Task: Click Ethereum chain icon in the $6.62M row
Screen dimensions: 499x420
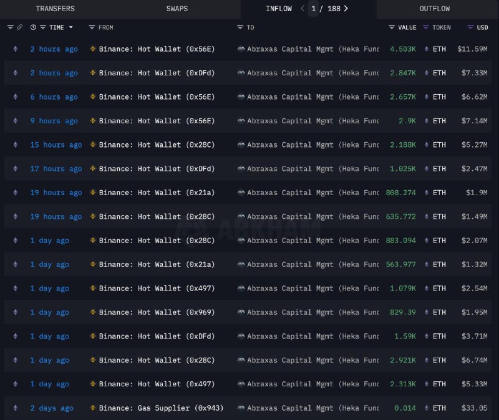Action: click(x=15, y=97)
